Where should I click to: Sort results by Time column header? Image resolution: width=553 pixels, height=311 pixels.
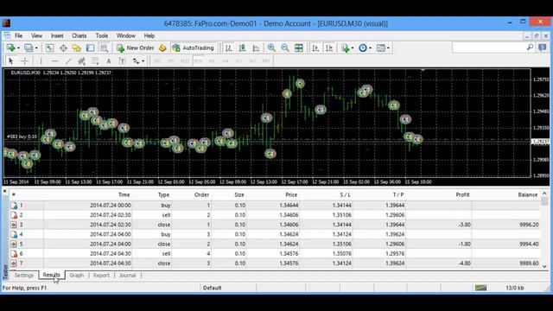point(124,194)
